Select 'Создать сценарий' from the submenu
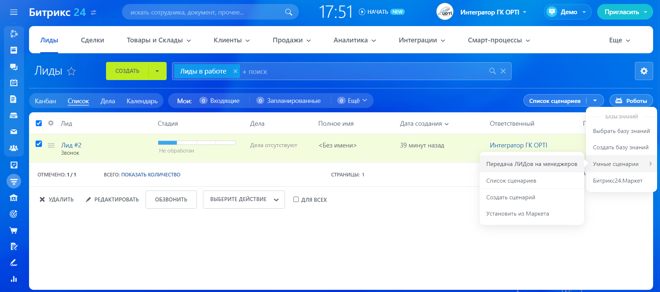This screenshot has width=660, height=292. 510,197
